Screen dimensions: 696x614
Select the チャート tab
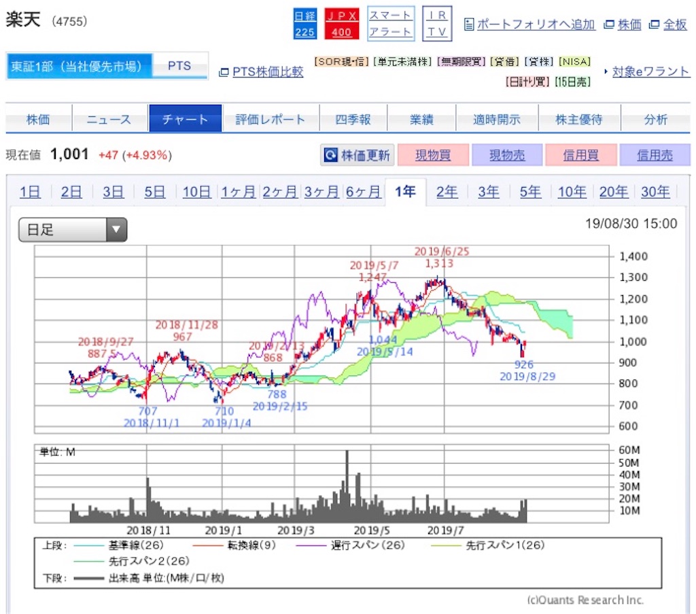[185, 119]
